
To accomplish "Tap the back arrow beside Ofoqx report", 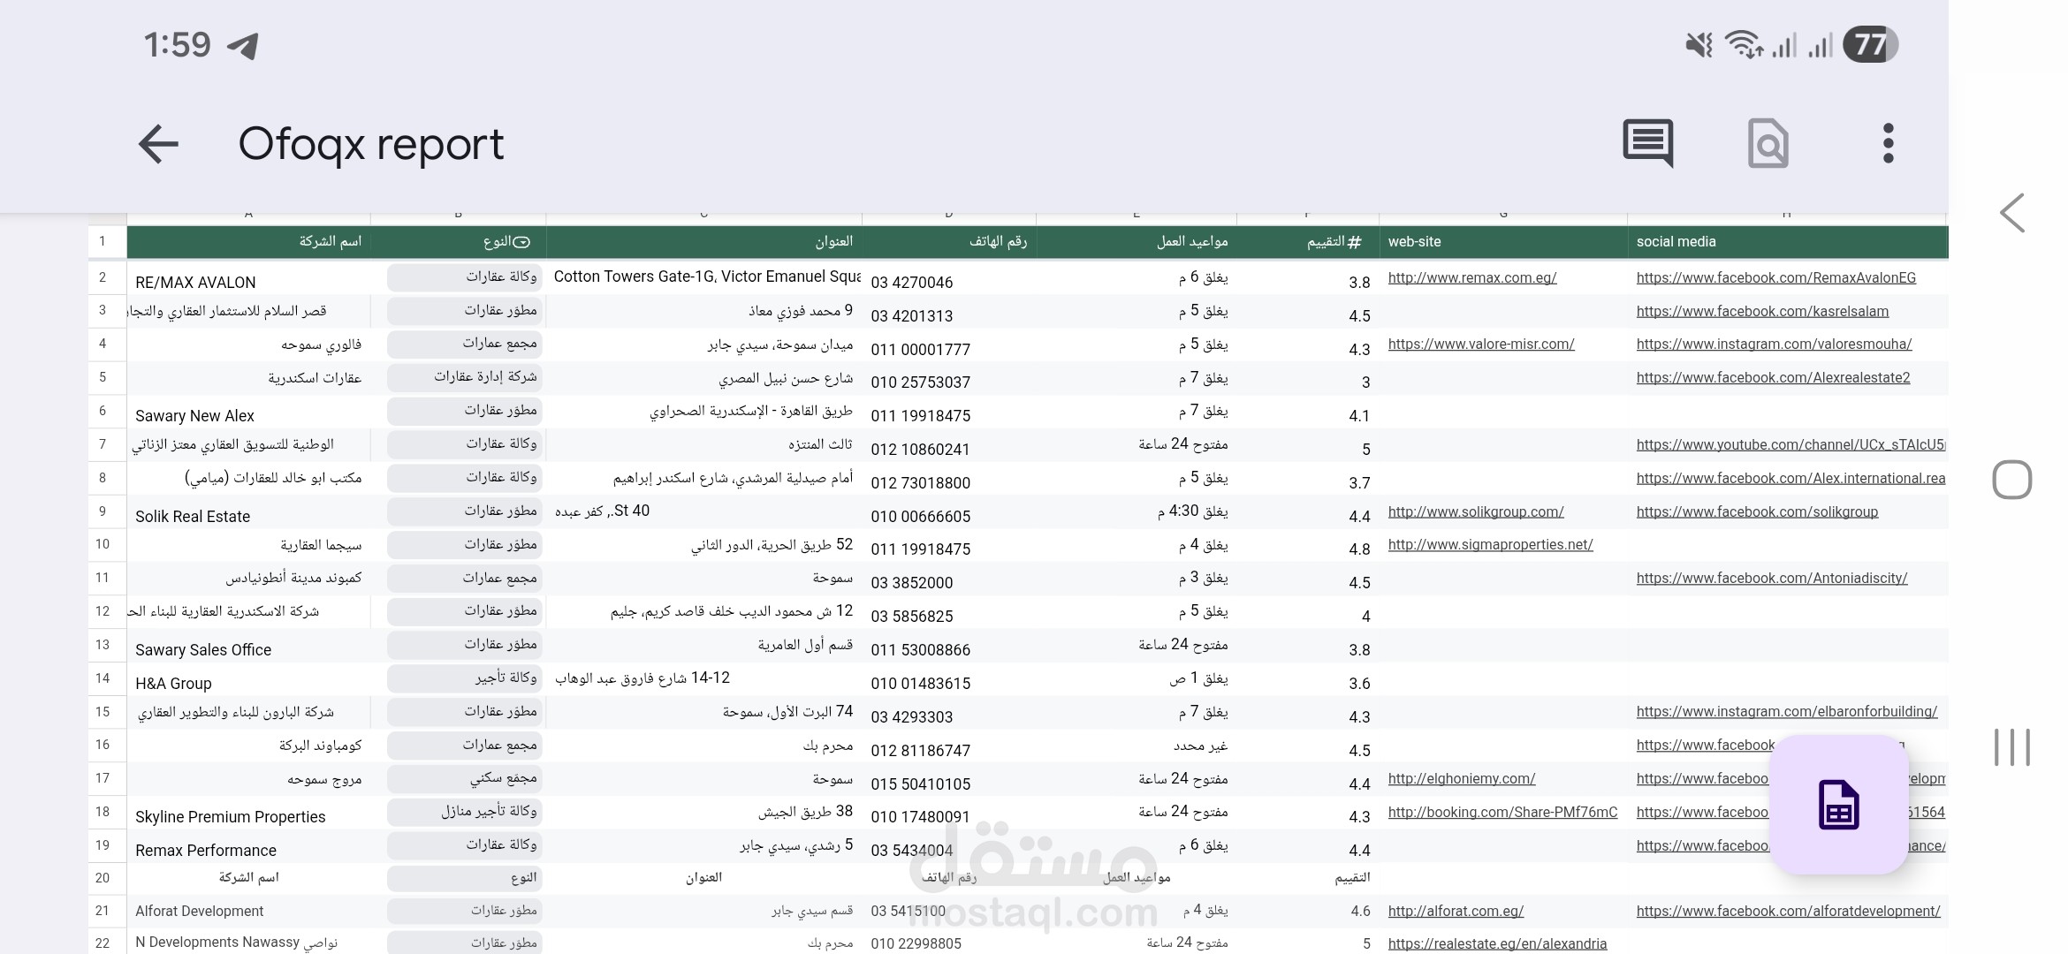I will 158,144.
